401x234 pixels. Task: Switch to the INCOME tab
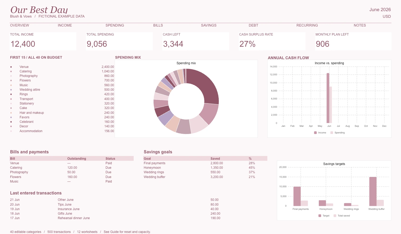pyautogui.click(x=65, y=25)
